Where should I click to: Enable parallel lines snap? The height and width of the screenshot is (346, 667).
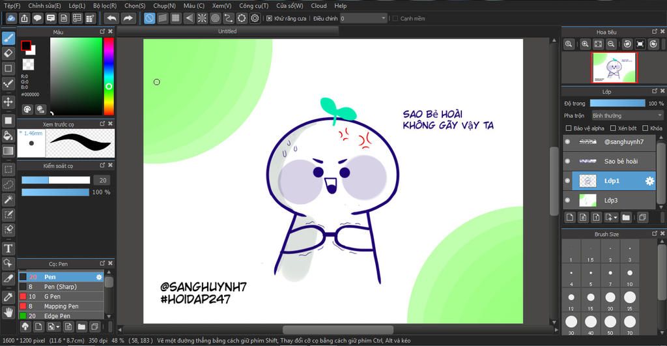point(162,18)
